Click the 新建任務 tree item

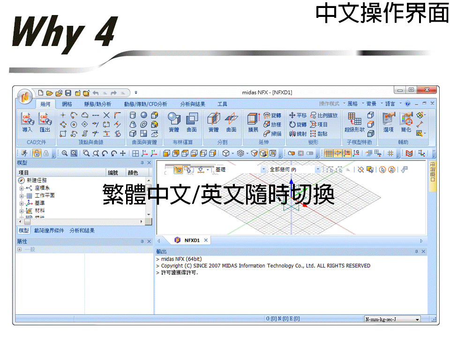(x=37, y=180)
